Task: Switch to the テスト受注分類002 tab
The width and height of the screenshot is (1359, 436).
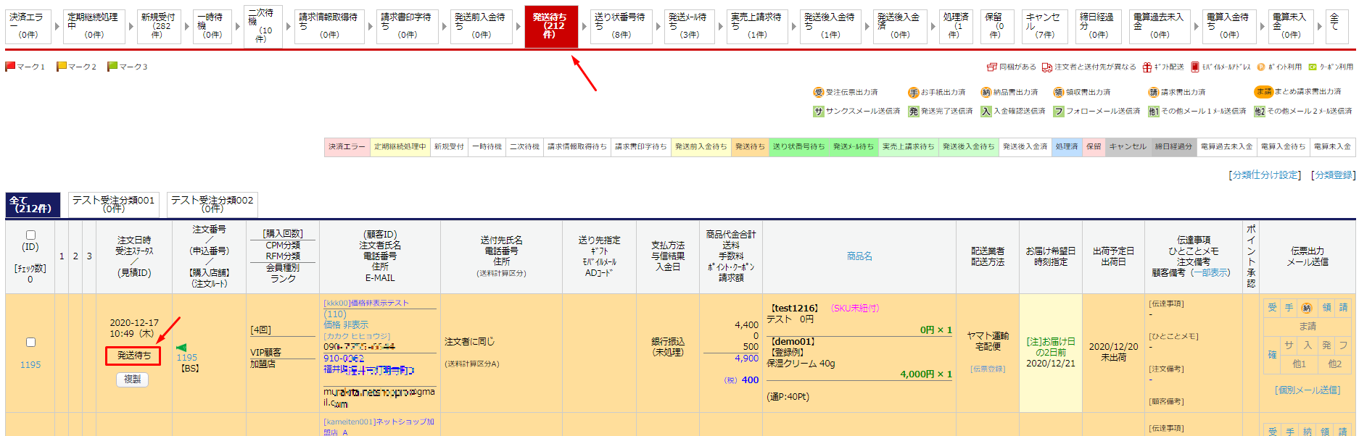Action: point(212,204)
